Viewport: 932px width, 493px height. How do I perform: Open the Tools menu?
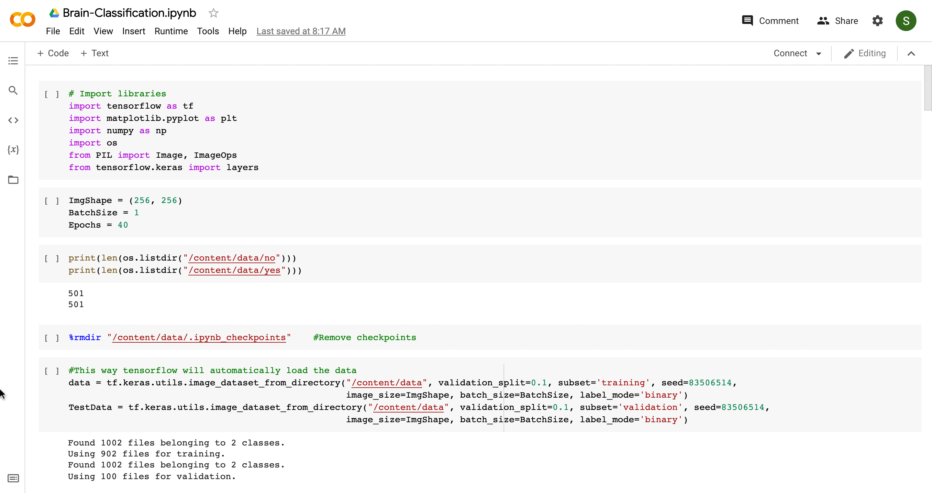click(208, 31)
